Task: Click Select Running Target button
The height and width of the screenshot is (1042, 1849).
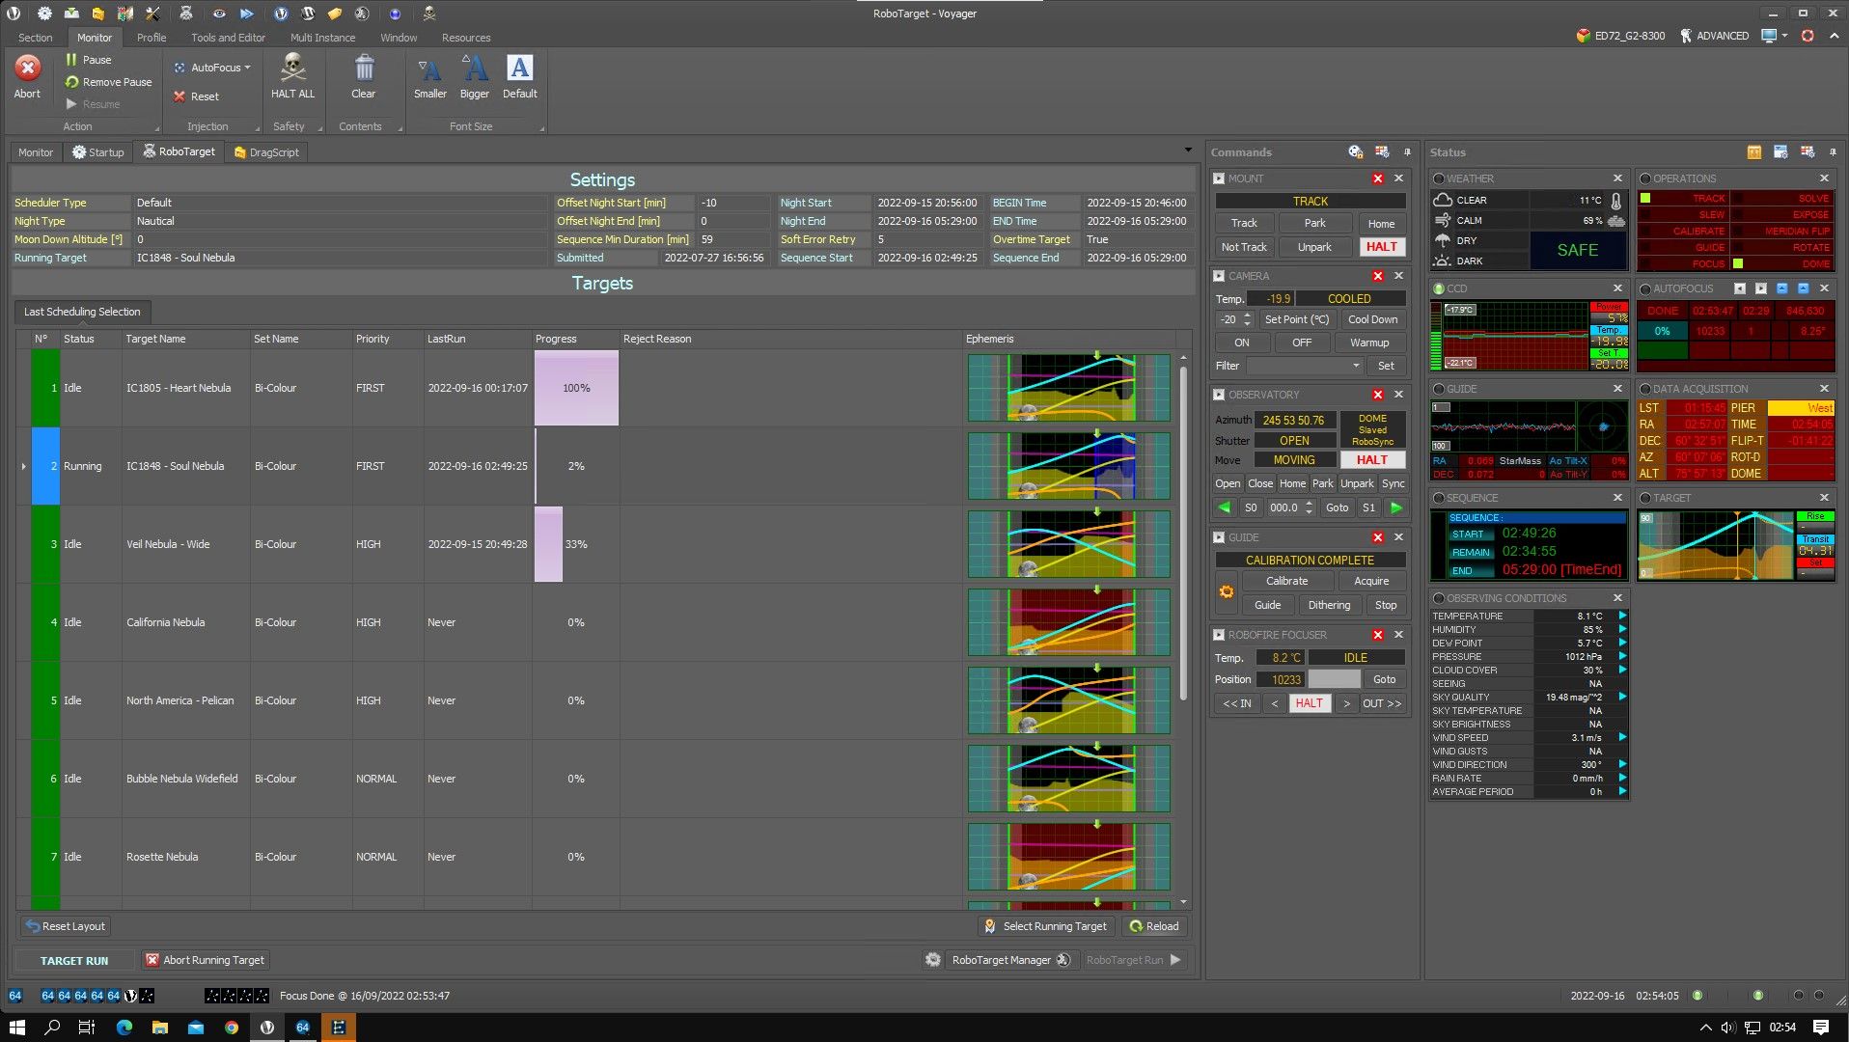Action: click(x=1045, y=926)
